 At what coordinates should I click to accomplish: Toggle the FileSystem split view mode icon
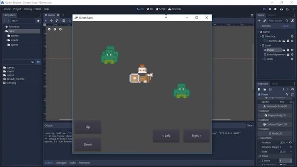tap(38, 62)
